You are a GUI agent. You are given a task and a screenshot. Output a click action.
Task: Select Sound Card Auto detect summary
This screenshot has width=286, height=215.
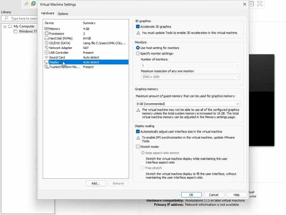tap(91, 57)
